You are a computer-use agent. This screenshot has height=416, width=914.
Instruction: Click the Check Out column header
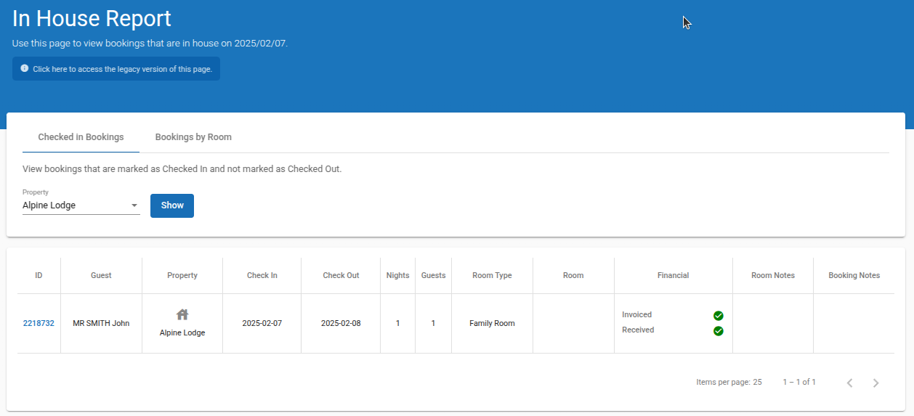coord(341,275)
